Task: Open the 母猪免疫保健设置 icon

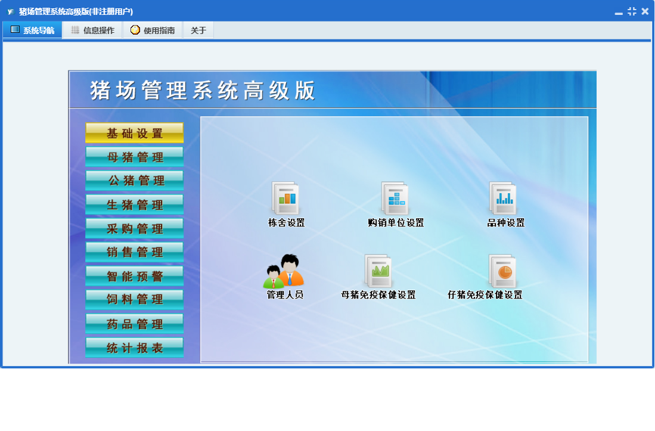Action: [378, 271]
